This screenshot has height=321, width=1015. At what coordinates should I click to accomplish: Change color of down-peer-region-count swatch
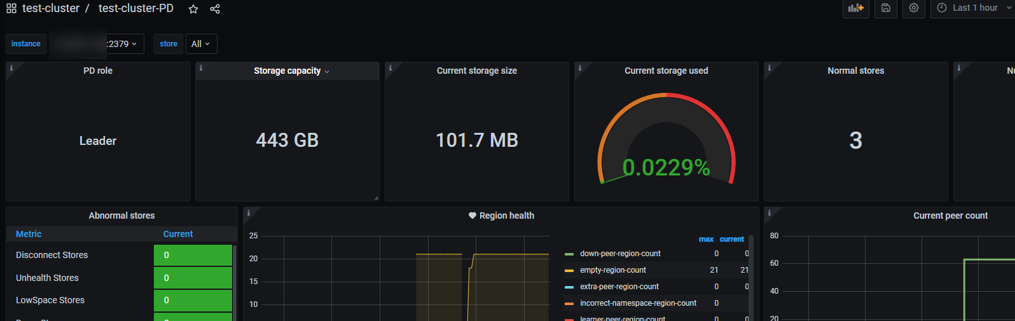[x=569, y=254]
